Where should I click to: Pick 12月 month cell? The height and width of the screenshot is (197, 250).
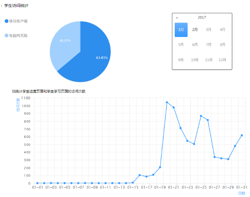click(x=222, y=60)
